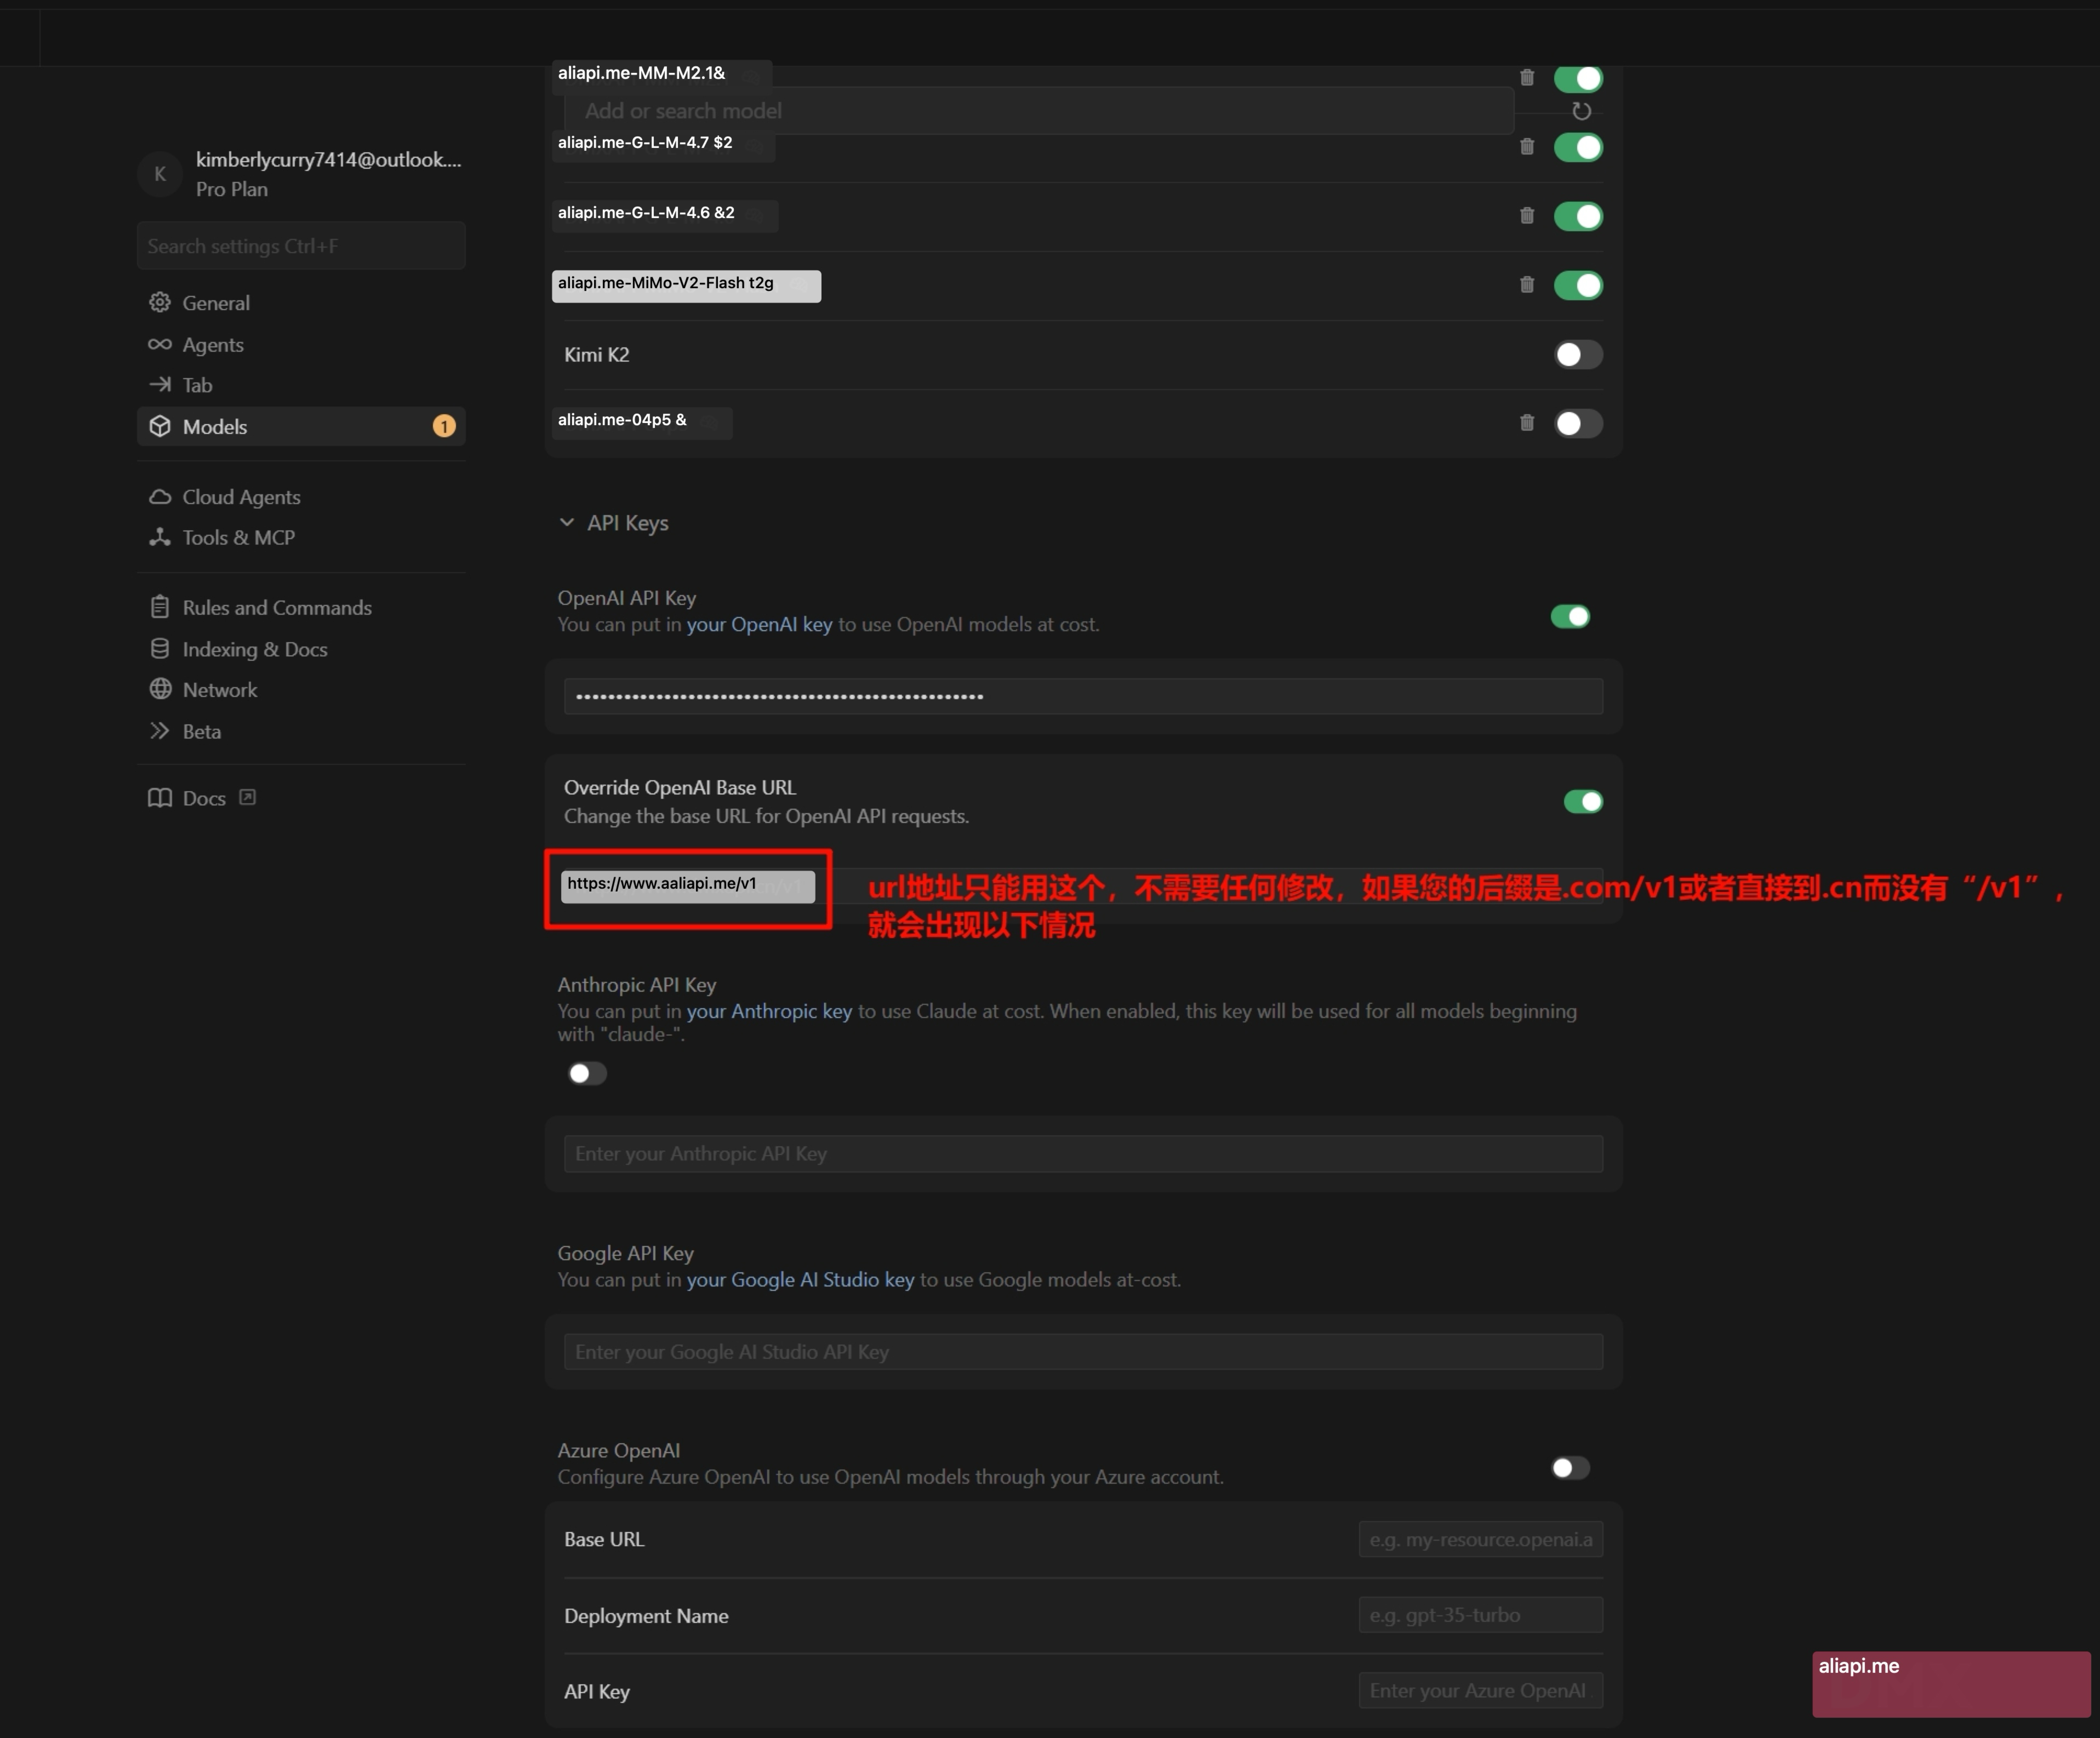Image resolution: width=2100 pixels, height=1738 pixels.
Task: Toggle the OpenAI API Key switch
Action: [1570, 617]
